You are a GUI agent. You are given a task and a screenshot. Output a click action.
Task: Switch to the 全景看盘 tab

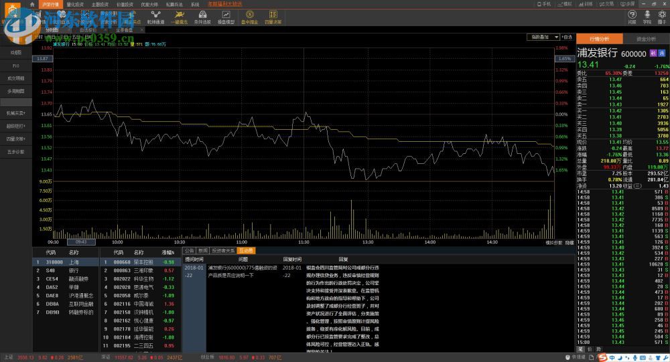(x=125, y=30)
